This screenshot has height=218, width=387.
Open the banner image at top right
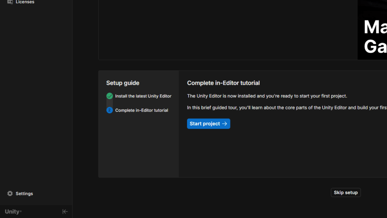click(x=372, y=30)
